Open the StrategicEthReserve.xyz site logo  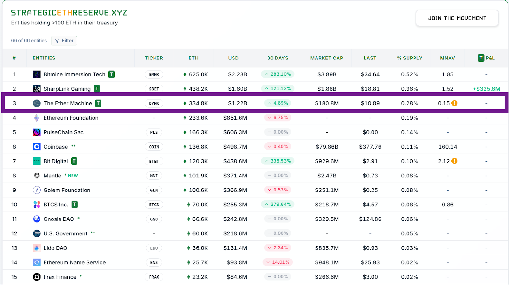tap(69, 13)
